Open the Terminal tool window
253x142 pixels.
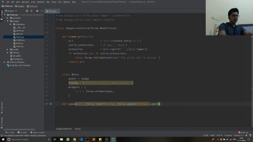point(22,133)
